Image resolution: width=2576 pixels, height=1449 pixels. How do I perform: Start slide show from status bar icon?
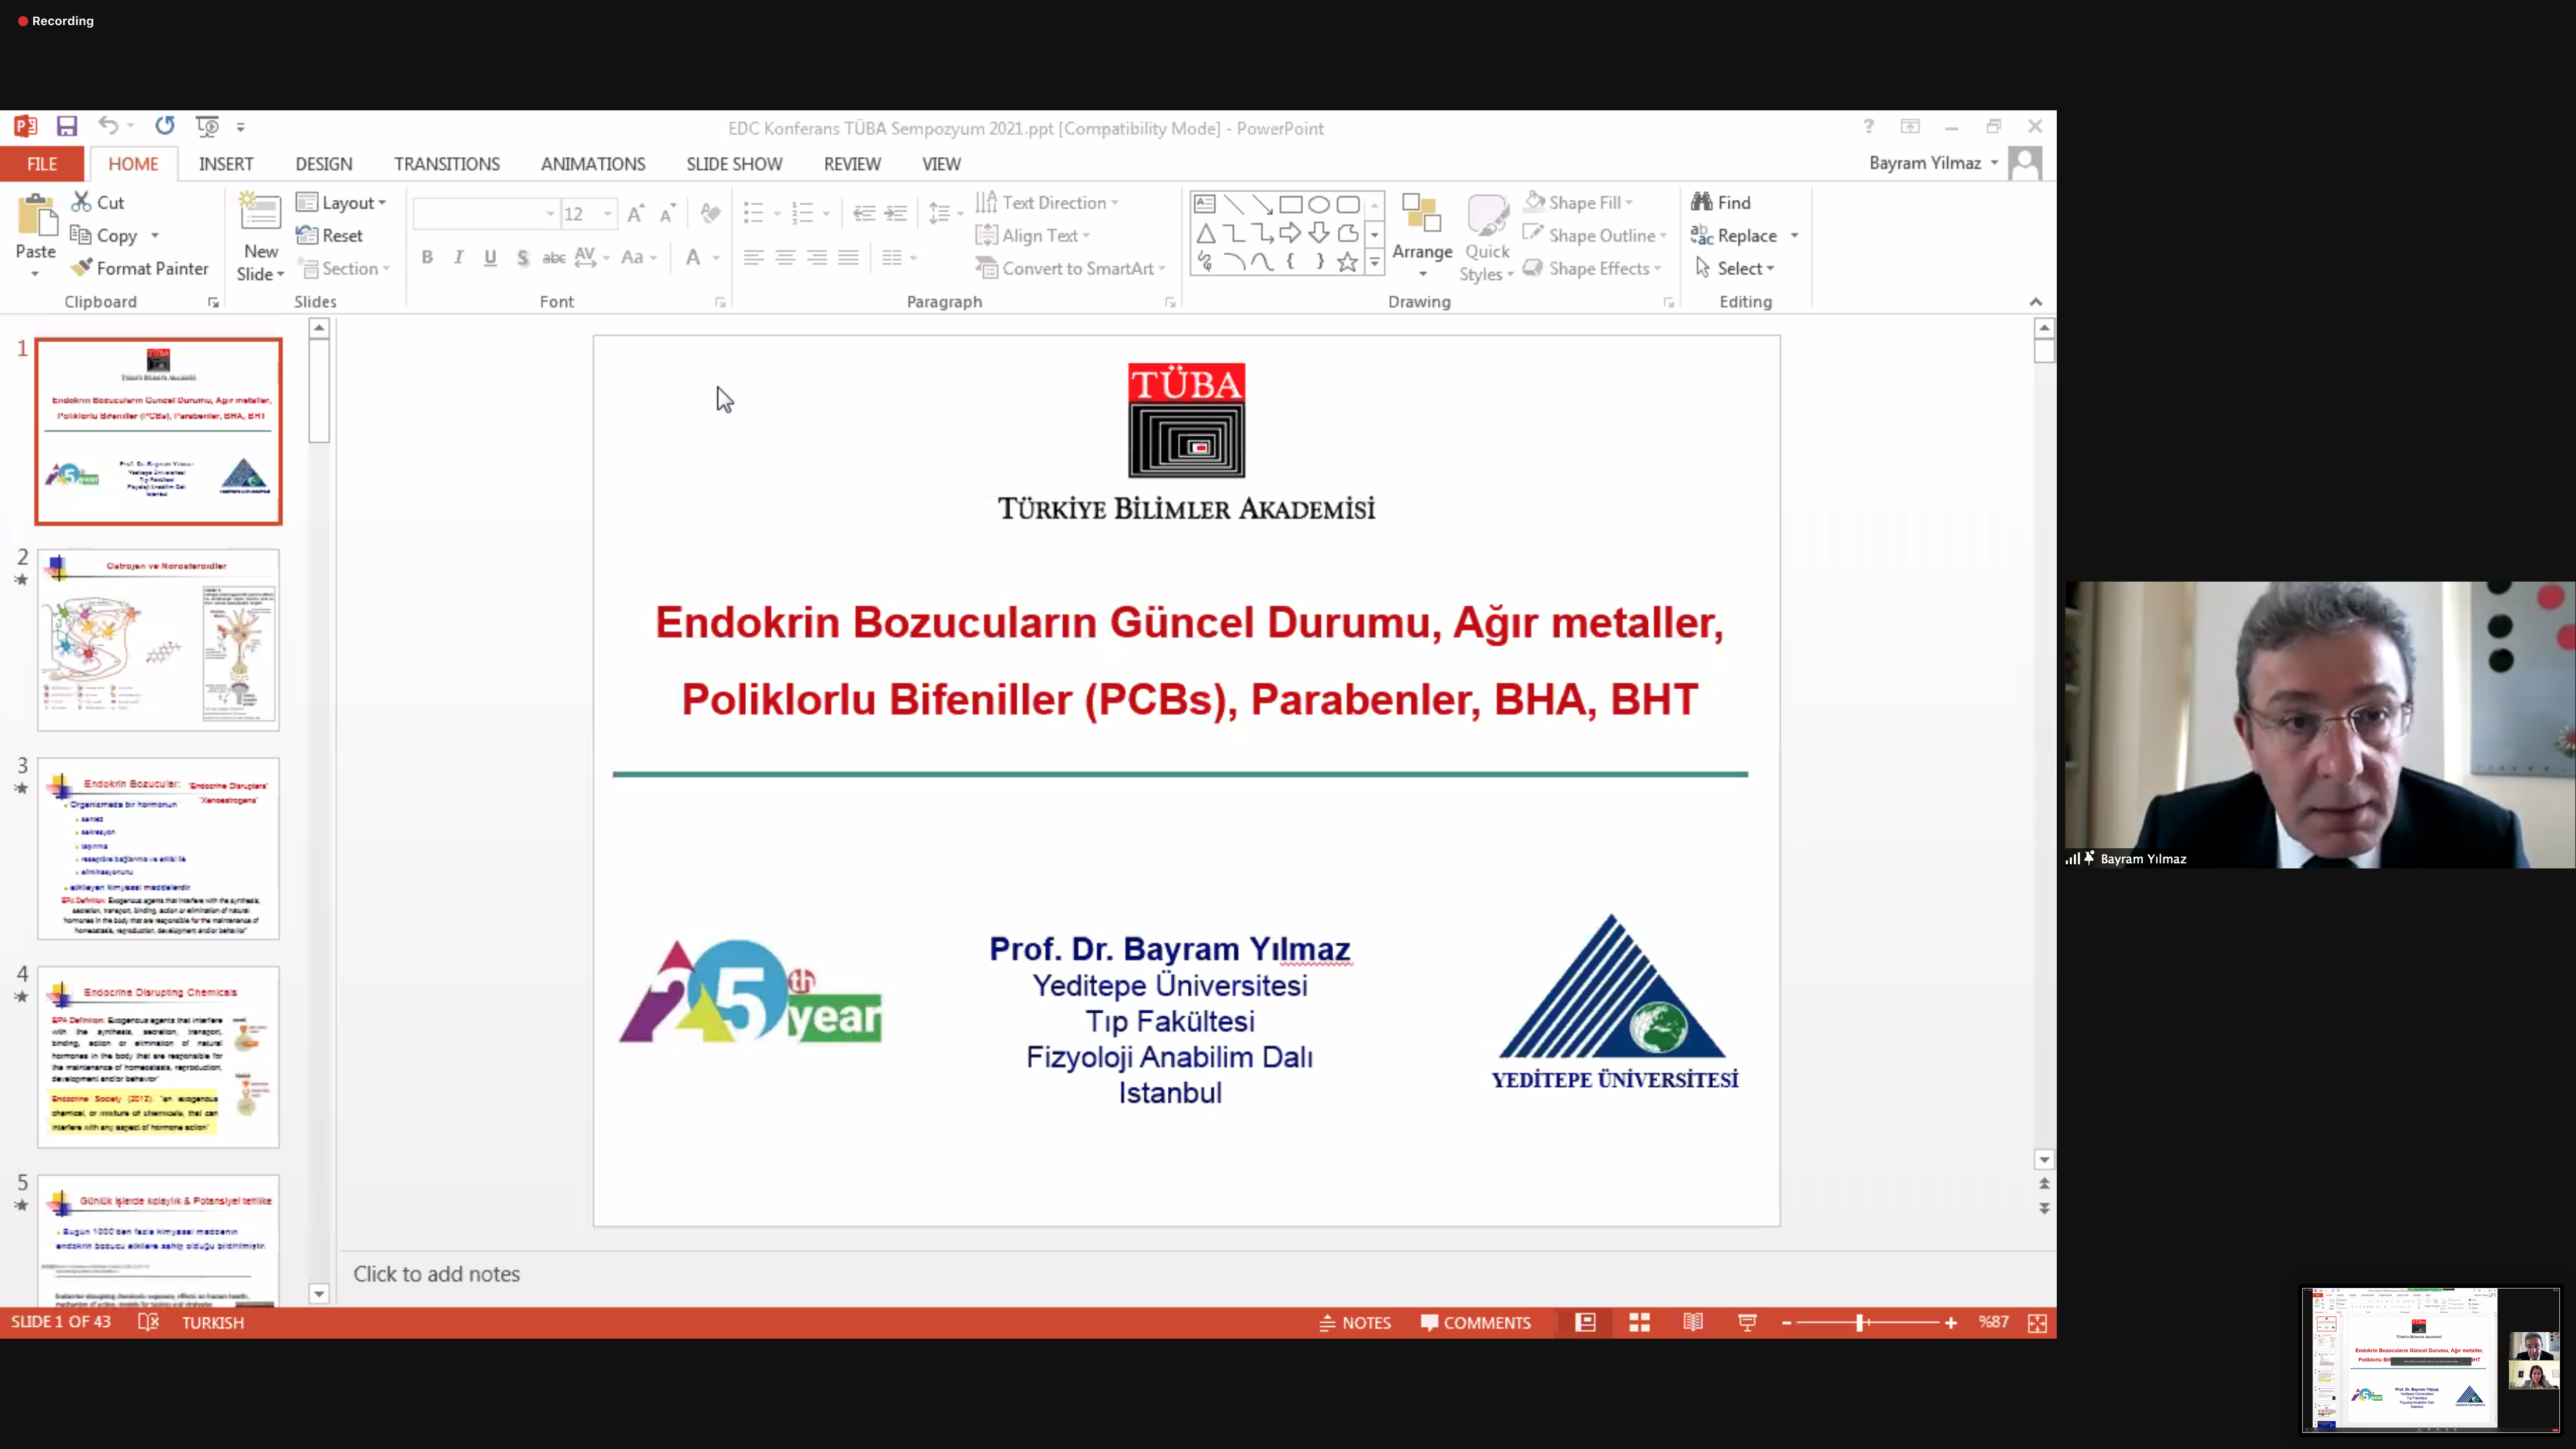tap(1747, 1322)
